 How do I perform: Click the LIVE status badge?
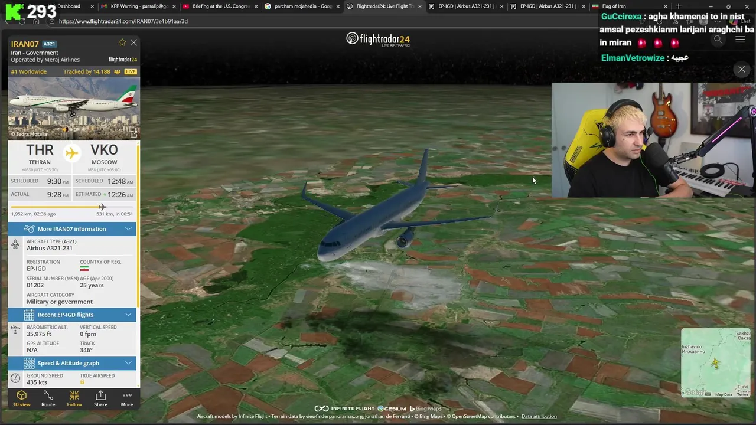[131, 71]
